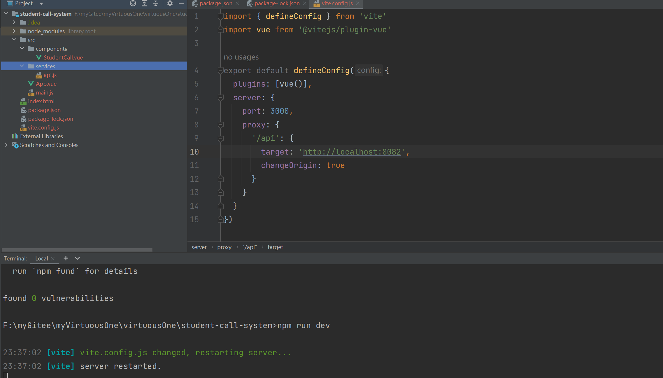Open the terminal sessions dropdown arrow

point(77,258)
